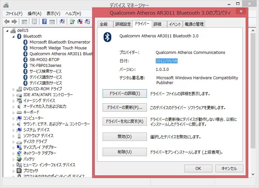The height and width of the screenshot is (188, 259).
Task: Click the キャンセル button
Action: point(229,169)
